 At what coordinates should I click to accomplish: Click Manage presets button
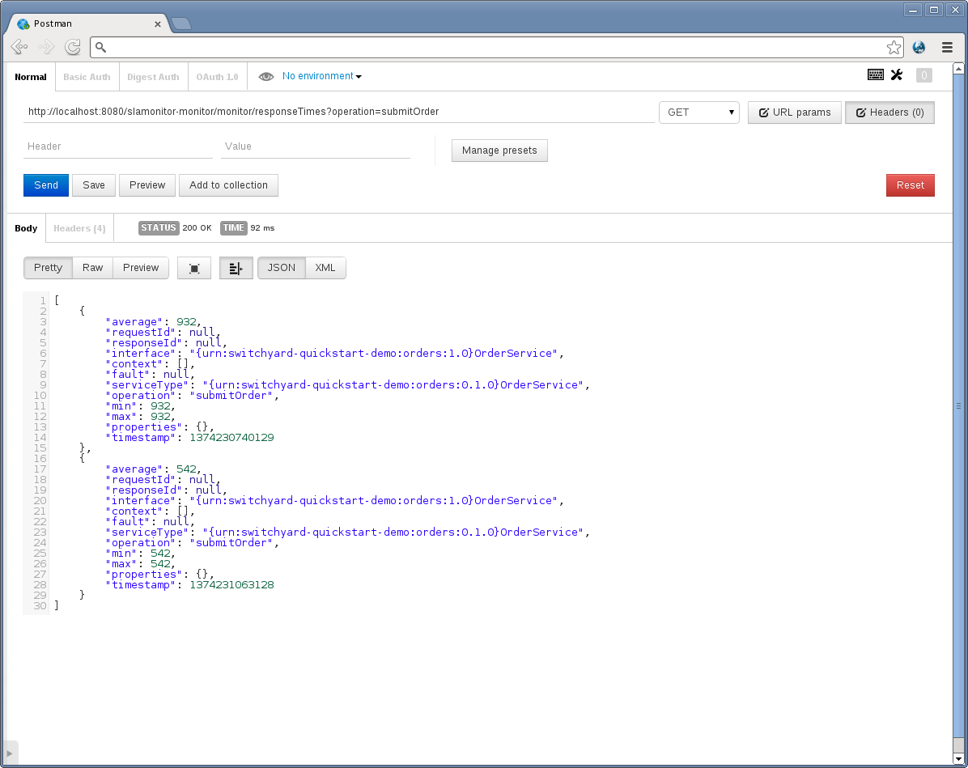pyautogui.click(x=499, y=151)
